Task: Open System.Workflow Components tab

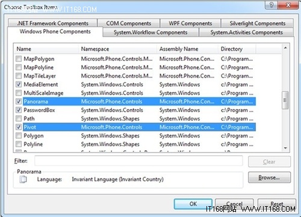Action: click(150, 33)
